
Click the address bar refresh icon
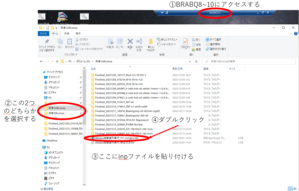pyautogui.click(x=196, y=61)
